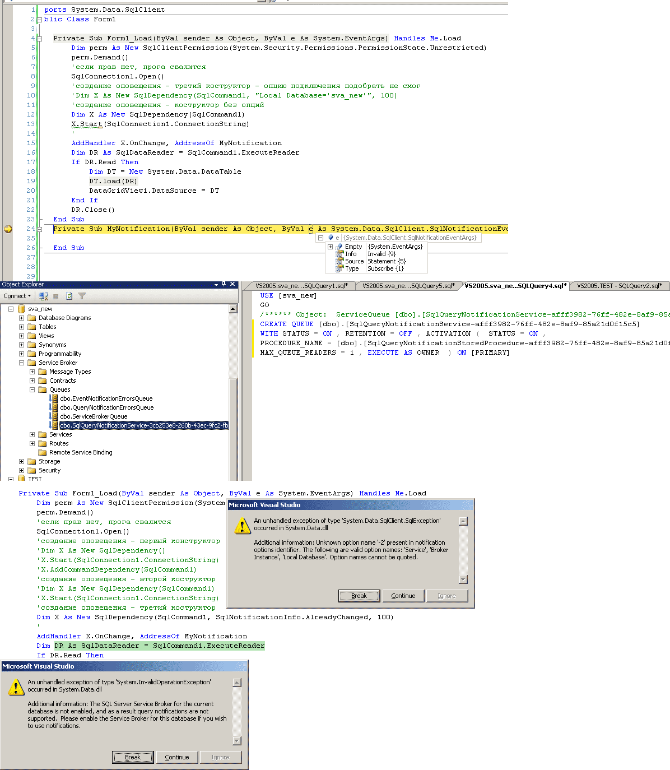
Task: Click the Info property icon in debugger tooltip
Action: point(339,254)
